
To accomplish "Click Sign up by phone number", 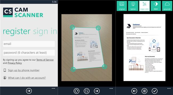I will click(x=24, y=70).
